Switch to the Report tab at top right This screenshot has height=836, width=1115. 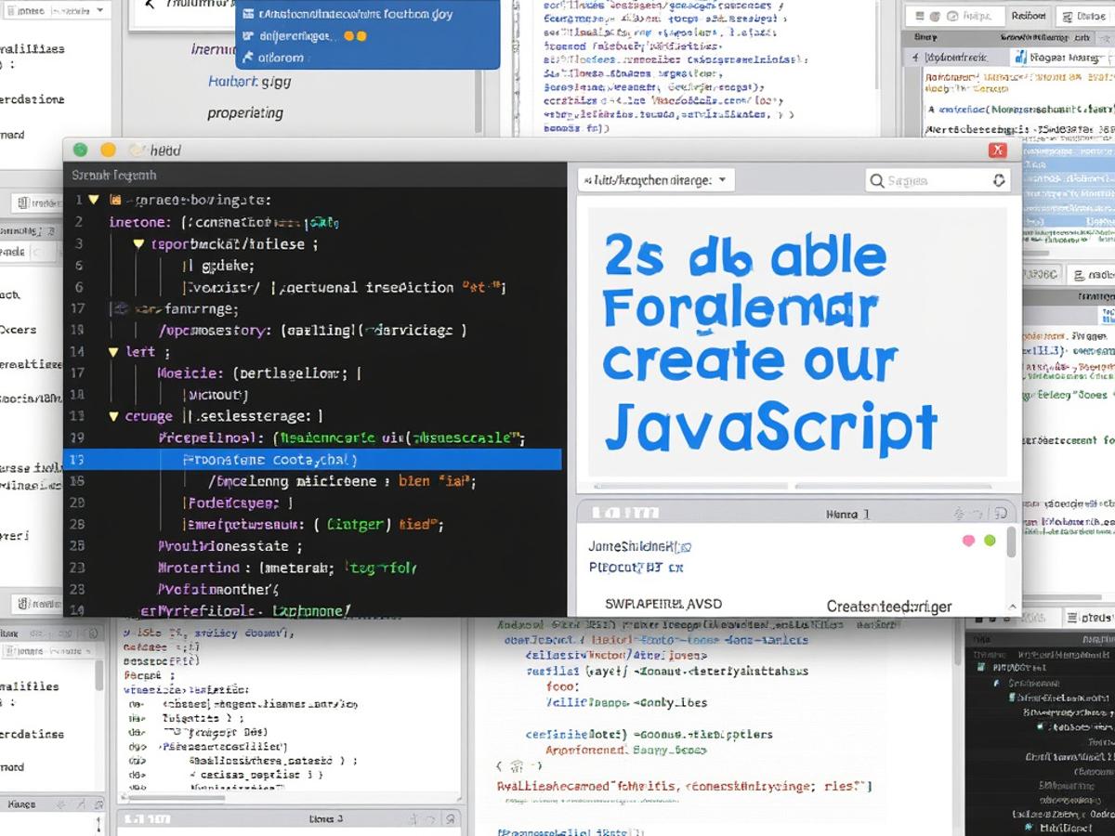tap(1028, 16)
